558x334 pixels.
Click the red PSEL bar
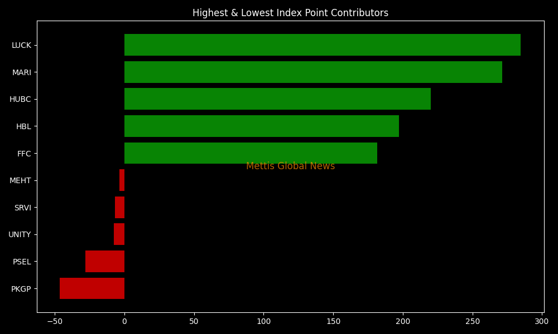click(x=105, y=261)
